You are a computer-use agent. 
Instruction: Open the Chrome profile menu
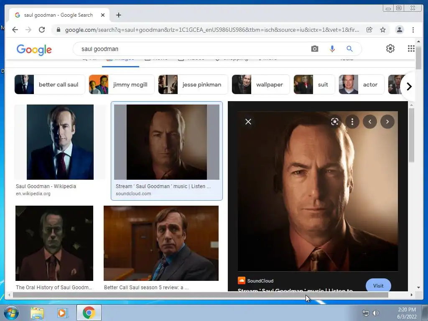399,30
